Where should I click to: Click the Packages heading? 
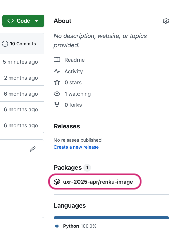coord(68,168)
